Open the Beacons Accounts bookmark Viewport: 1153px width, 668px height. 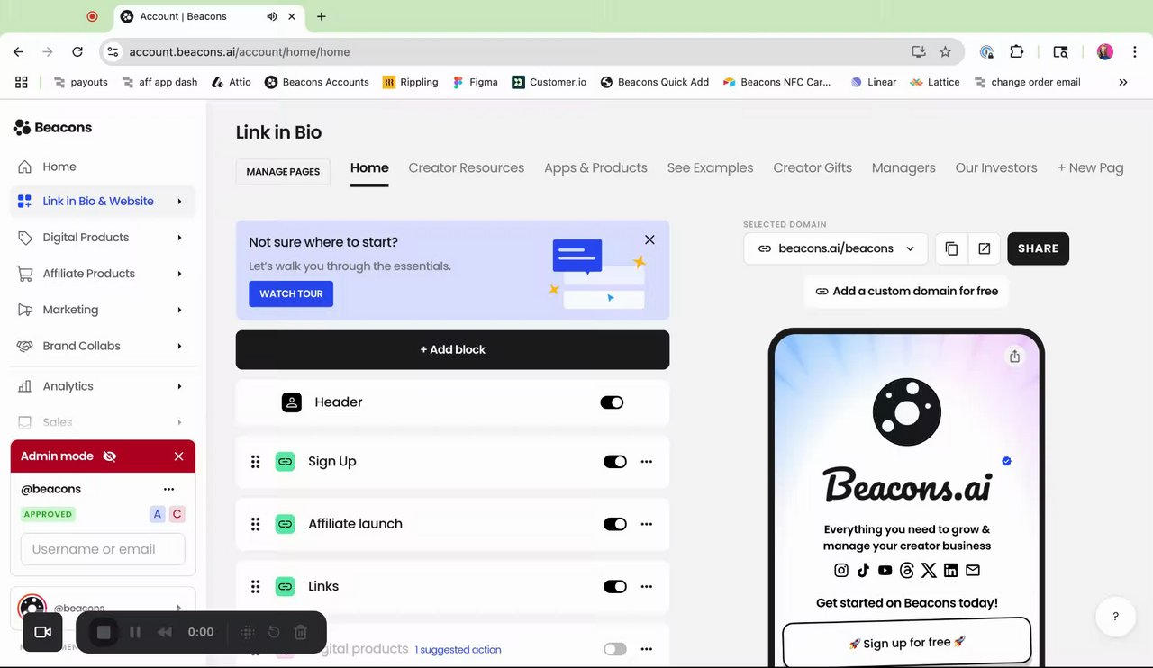click(316, 82)
